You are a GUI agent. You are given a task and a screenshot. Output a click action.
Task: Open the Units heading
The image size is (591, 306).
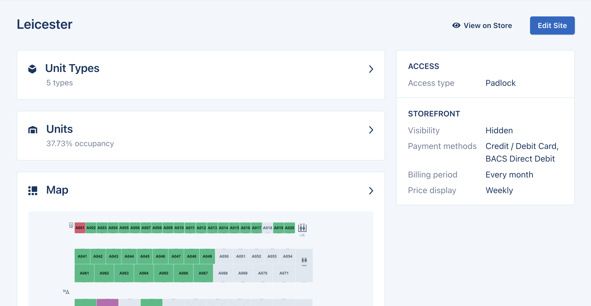(x=59, y=129)
